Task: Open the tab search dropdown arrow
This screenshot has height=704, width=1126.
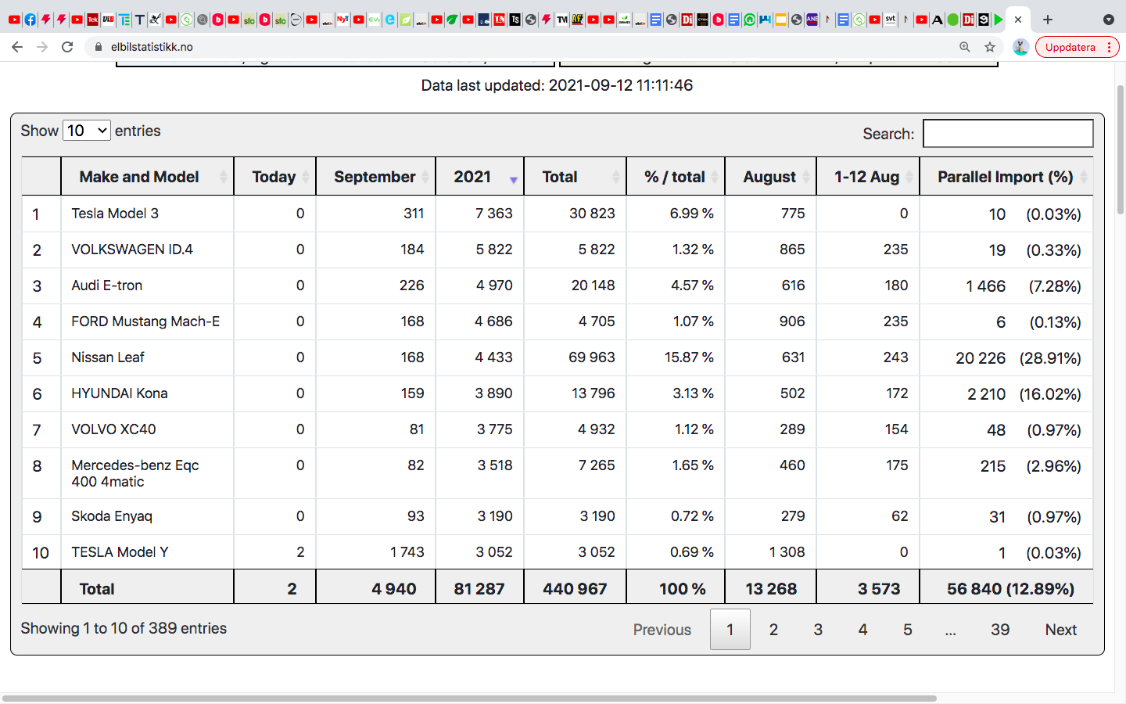Action: click(x=1109, y=20)
